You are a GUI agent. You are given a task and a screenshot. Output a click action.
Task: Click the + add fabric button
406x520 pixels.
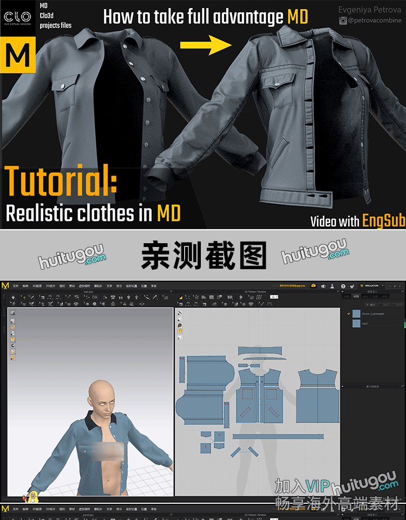[x=370, y=305]
